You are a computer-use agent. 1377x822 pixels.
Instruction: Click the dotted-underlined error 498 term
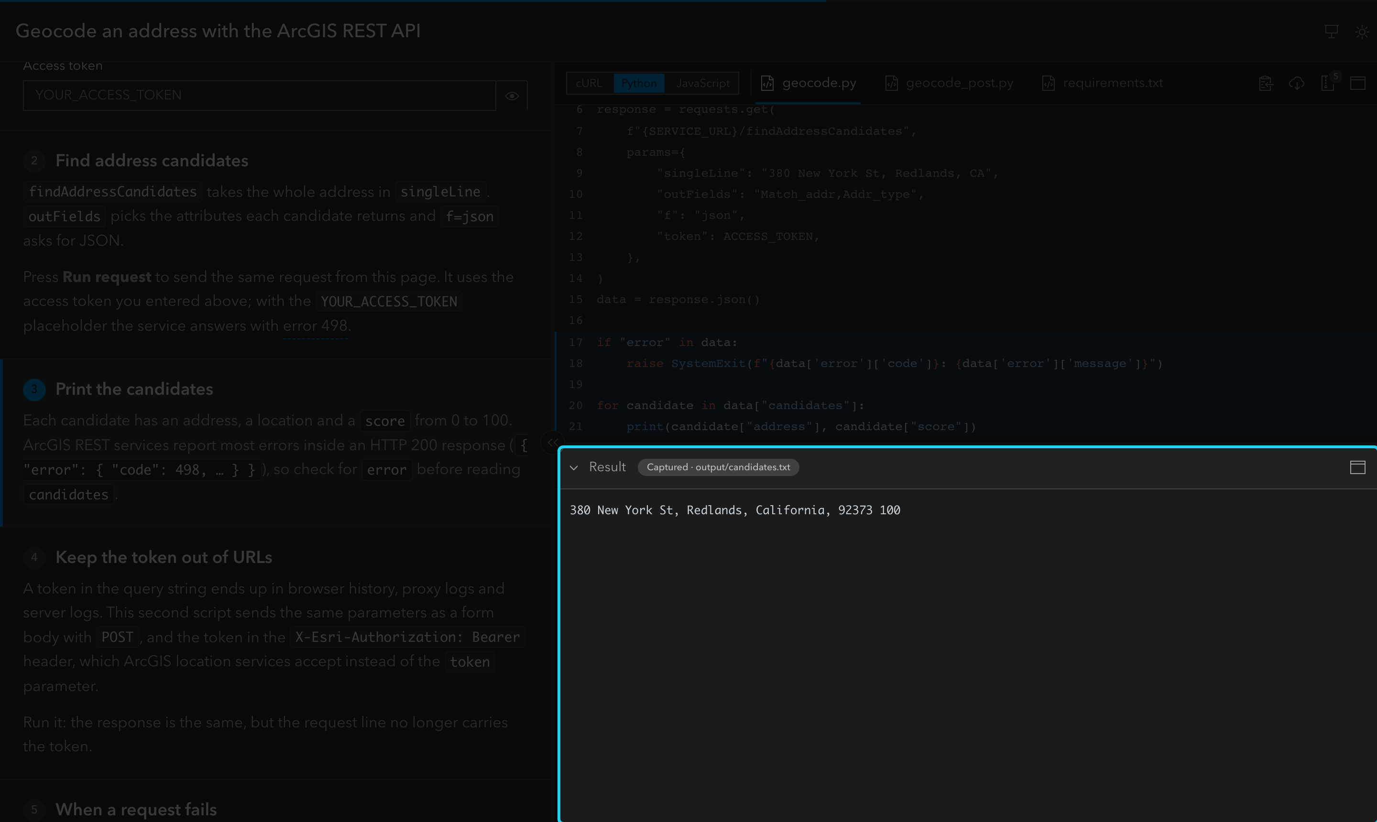coord(315,326)
